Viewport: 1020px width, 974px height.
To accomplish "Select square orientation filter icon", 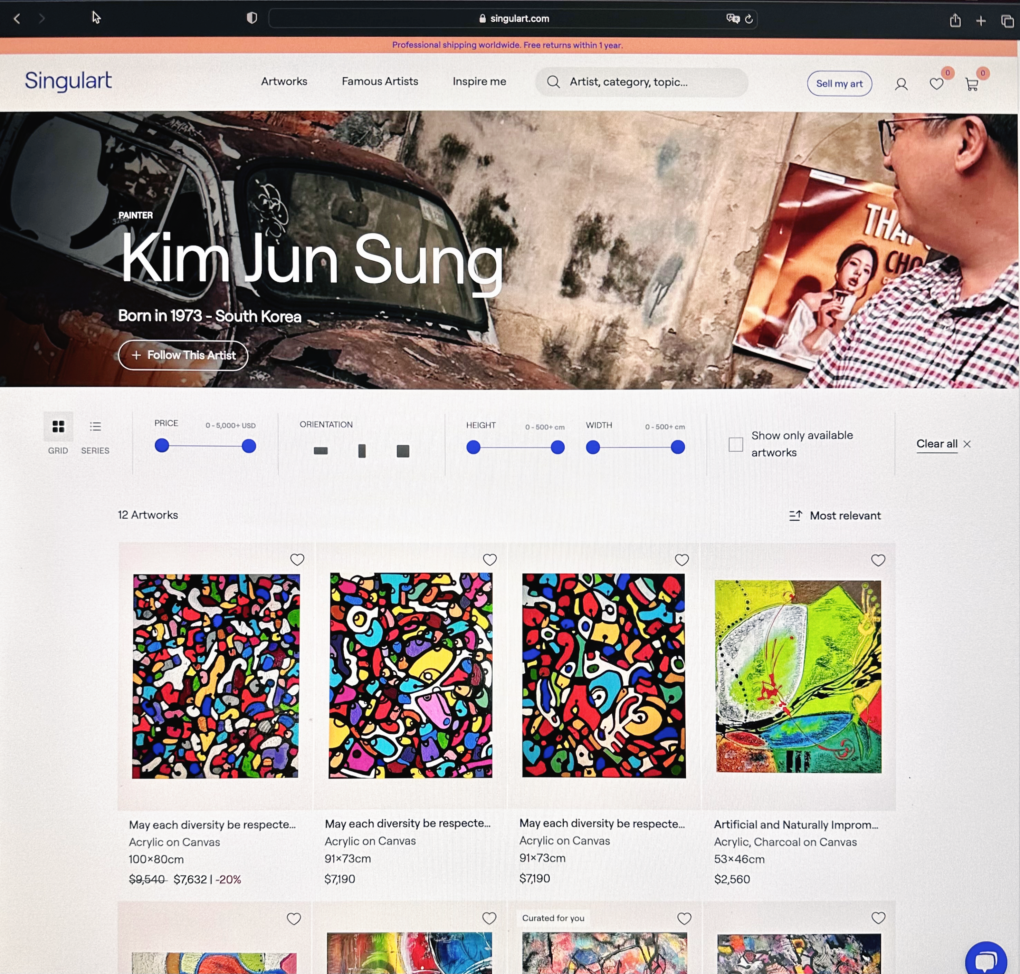I will click(403, 451).
